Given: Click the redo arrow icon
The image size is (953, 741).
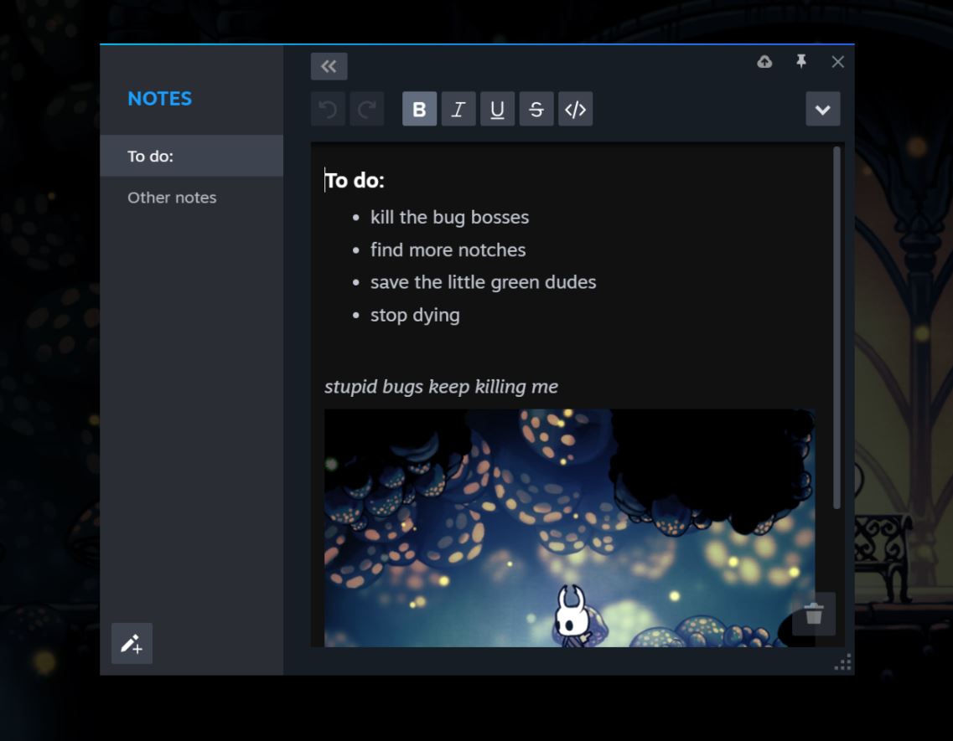Looking at the screenshot, I should coord(365,109).
